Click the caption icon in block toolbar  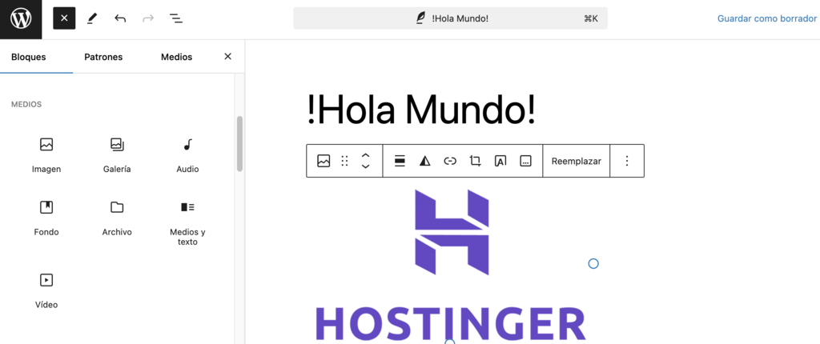[525, 161]
